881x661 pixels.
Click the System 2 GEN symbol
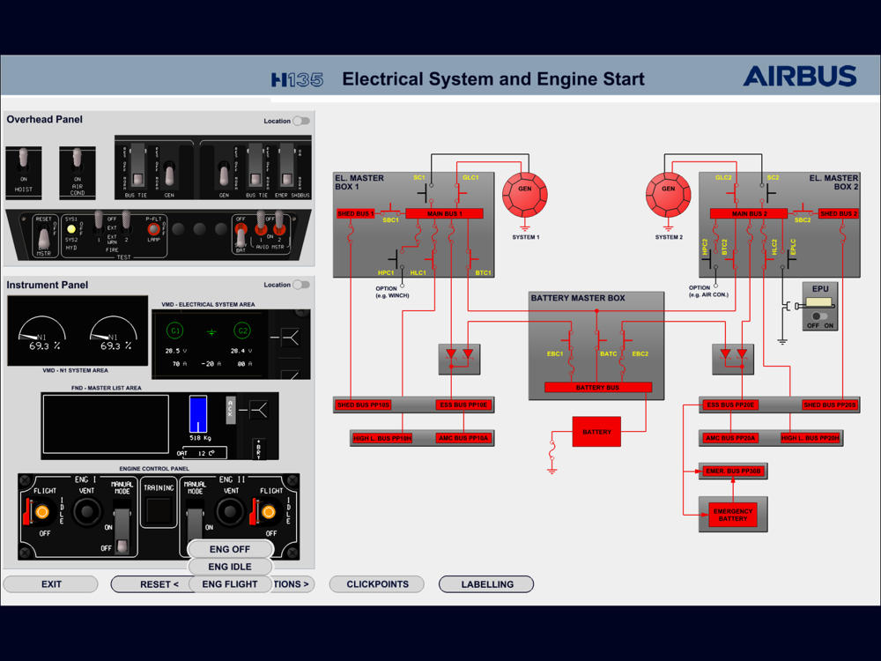click(x=668, y=195)
